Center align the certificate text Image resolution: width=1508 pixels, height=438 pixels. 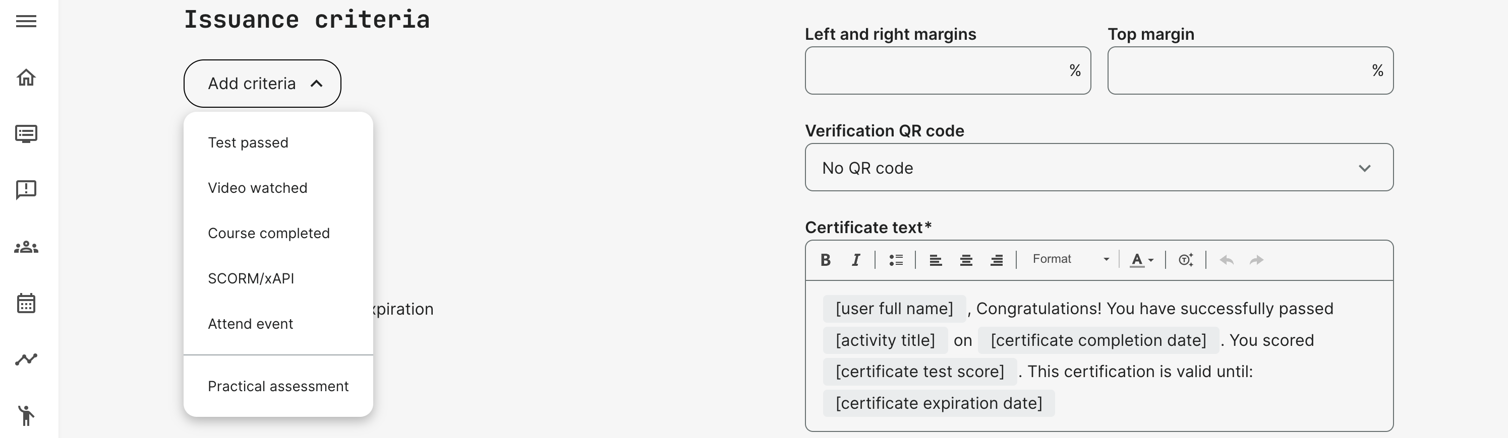pyautogui.click(x=966, y=260)
